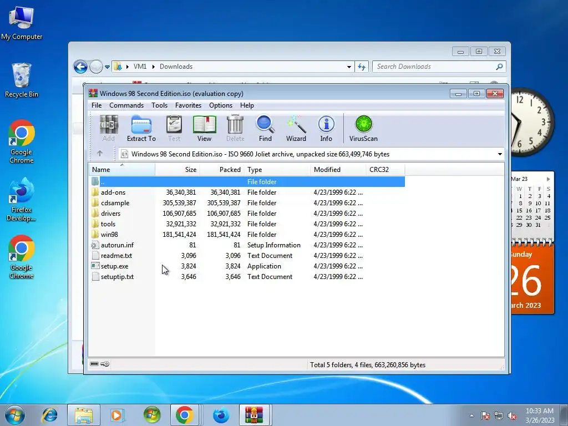
Task: Open the Favorites menu
Action: click(x=188, y=105)
